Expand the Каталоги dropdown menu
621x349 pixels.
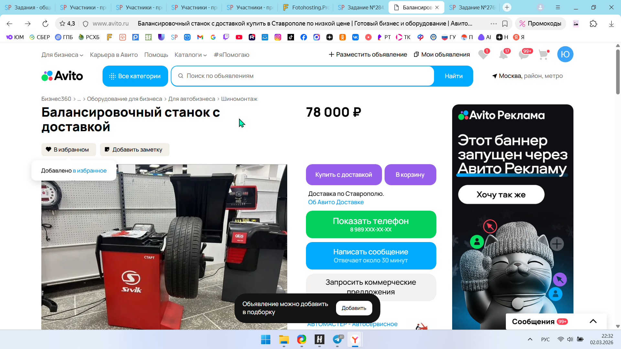(x=191, y=55)
